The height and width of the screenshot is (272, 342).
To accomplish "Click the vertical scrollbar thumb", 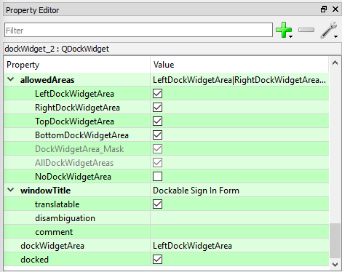I will click(x=335, y=241).
